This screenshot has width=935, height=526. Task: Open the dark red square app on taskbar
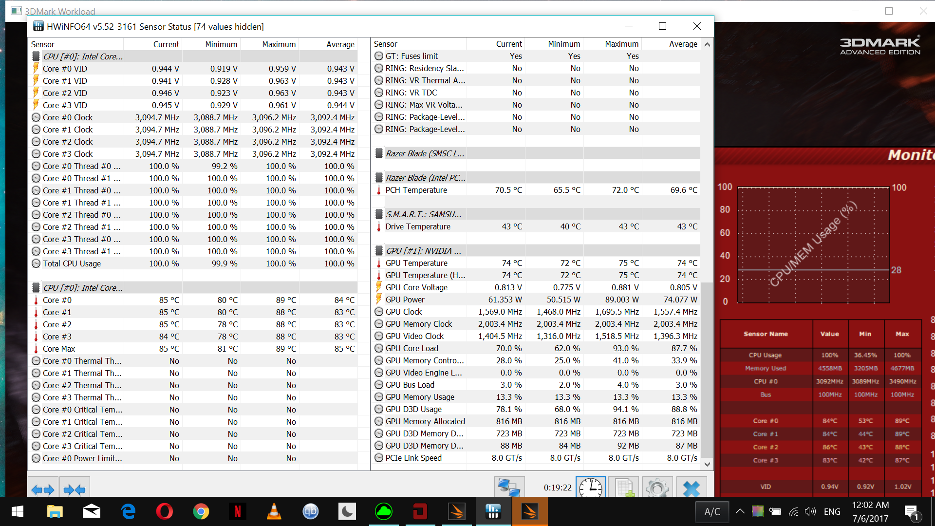point(420,511)
